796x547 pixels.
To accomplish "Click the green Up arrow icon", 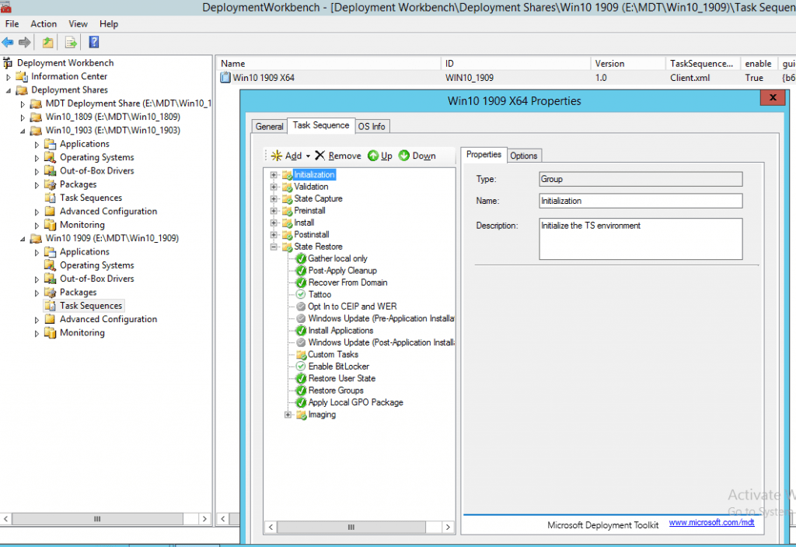I will tap(373, 156).
